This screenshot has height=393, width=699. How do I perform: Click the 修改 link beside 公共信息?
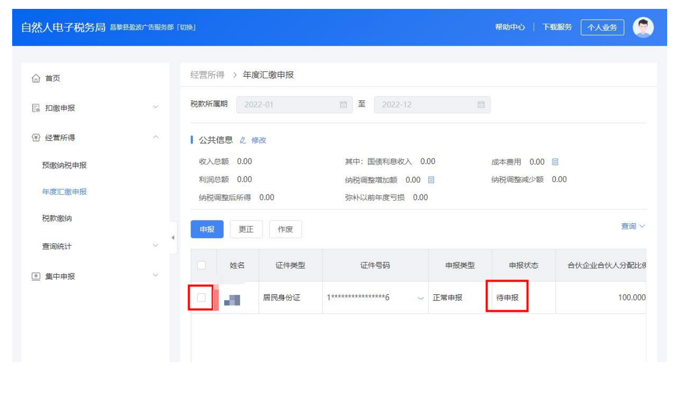tap(259, 140)
